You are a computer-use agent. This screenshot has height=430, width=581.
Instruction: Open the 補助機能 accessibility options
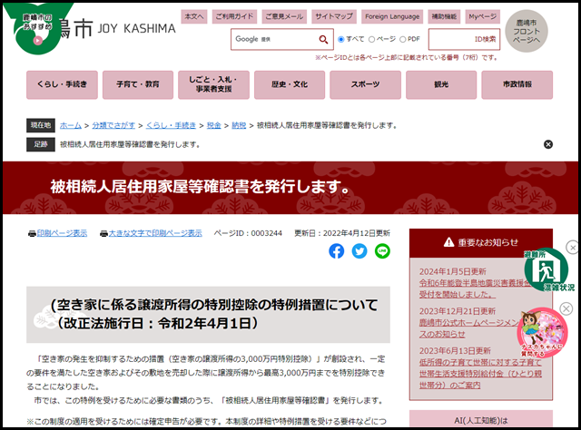[444, 16]
